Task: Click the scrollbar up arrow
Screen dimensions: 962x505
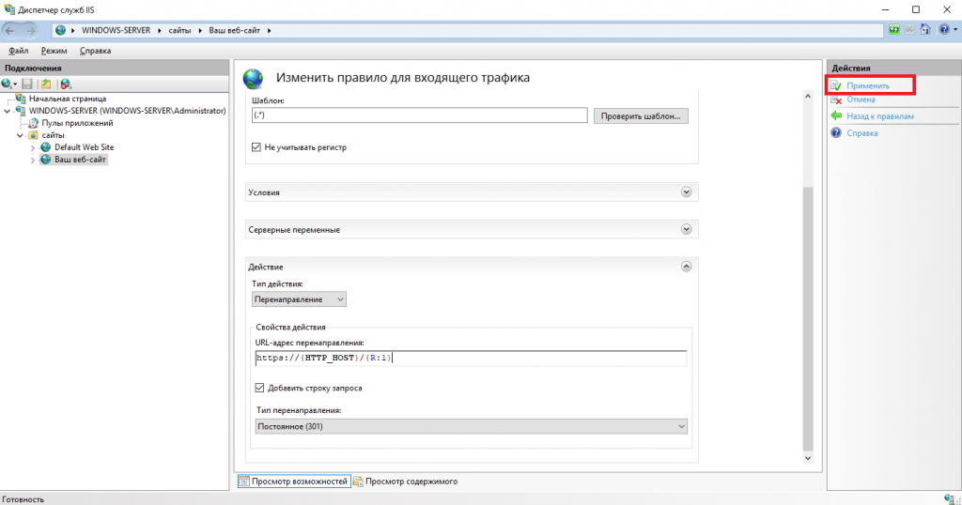Action: pyautogui.click(x=807, y=97)
